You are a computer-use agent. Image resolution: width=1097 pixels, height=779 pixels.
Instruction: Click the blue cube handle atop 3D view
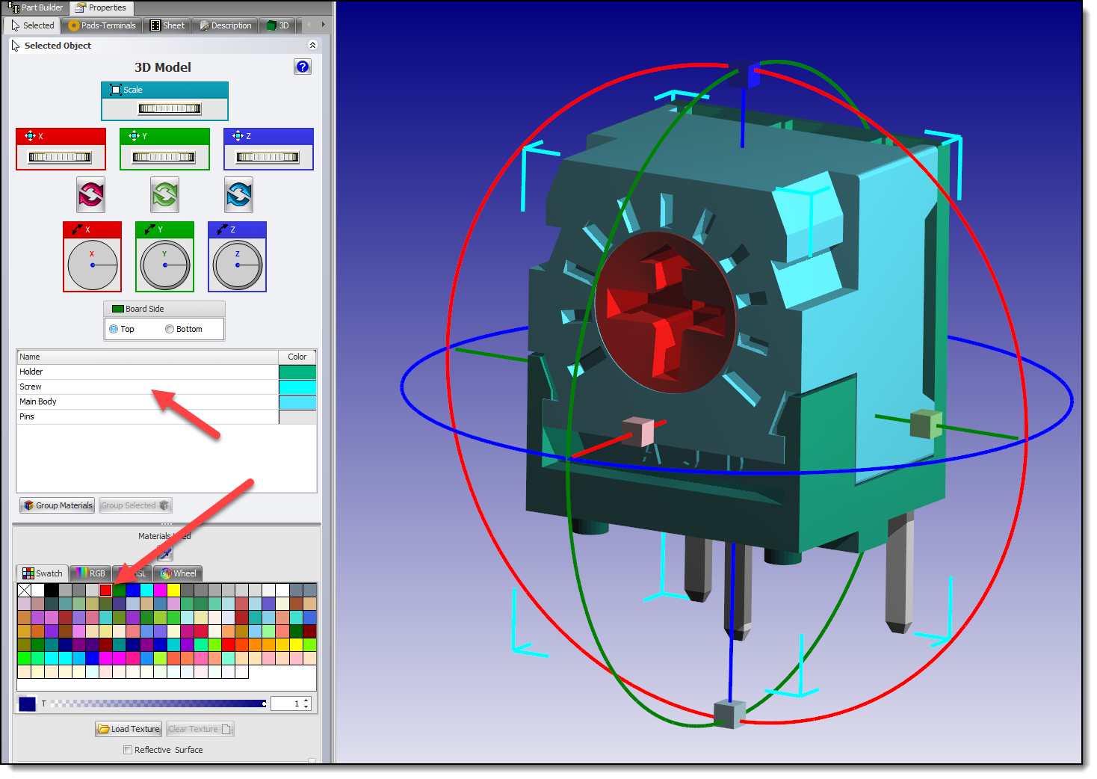click(744, 73)
